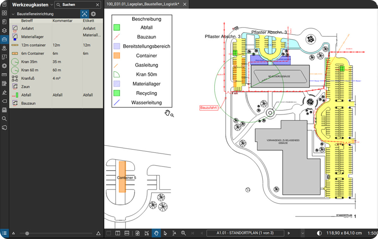Select the Zaun tool icon
Viewport: 378px width, 239px height.
click(x=15, y=87)
